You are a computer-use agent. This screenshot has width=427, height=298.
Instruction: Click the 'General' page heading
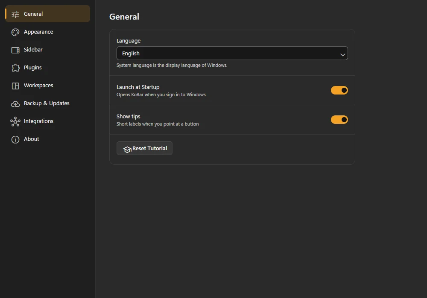click(124, 17)
